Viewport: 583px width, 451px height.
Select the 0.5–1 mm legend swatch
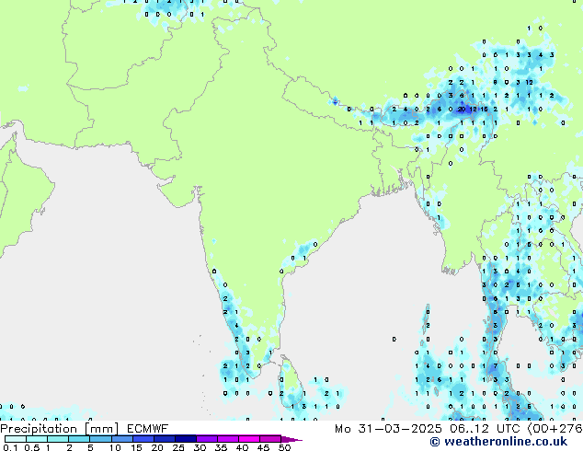(37, 439)
